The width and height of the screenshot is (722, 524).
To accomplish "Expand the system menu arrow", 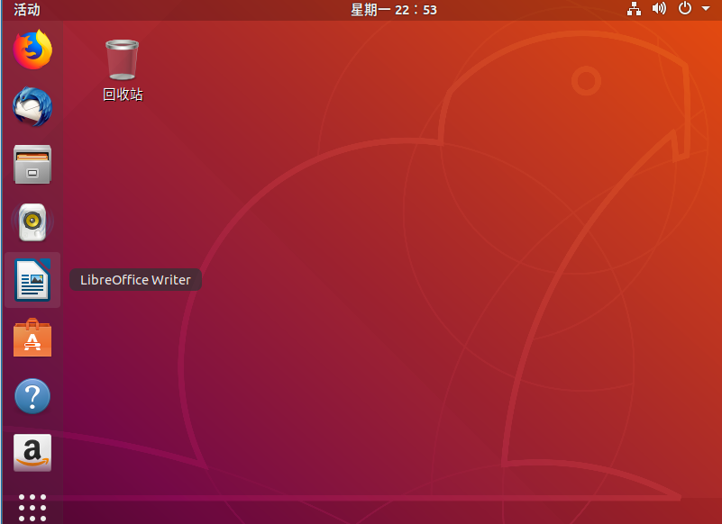I will (706, 9).
